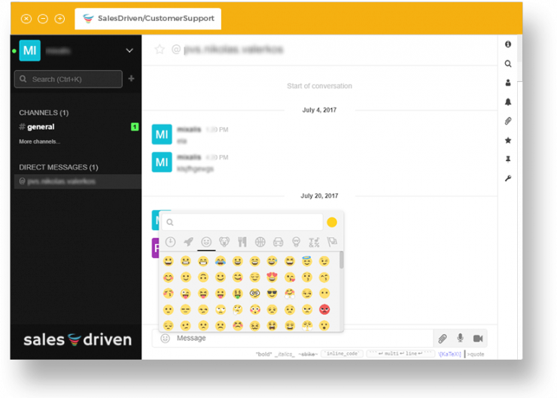Create new channel with plus button
Screen dimensions: 557x398
point(131,78)
